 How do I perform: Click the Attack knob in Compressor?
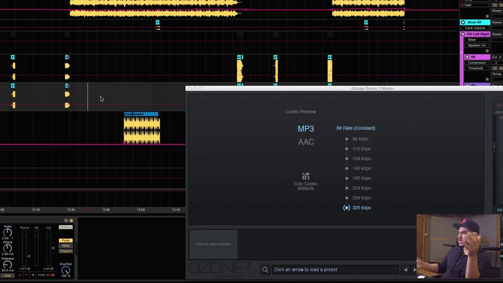click(x=7, y=248)
